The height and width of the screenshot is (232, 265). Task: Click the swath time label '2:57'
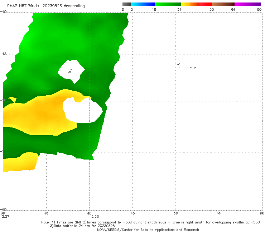[x=5, y=217]
